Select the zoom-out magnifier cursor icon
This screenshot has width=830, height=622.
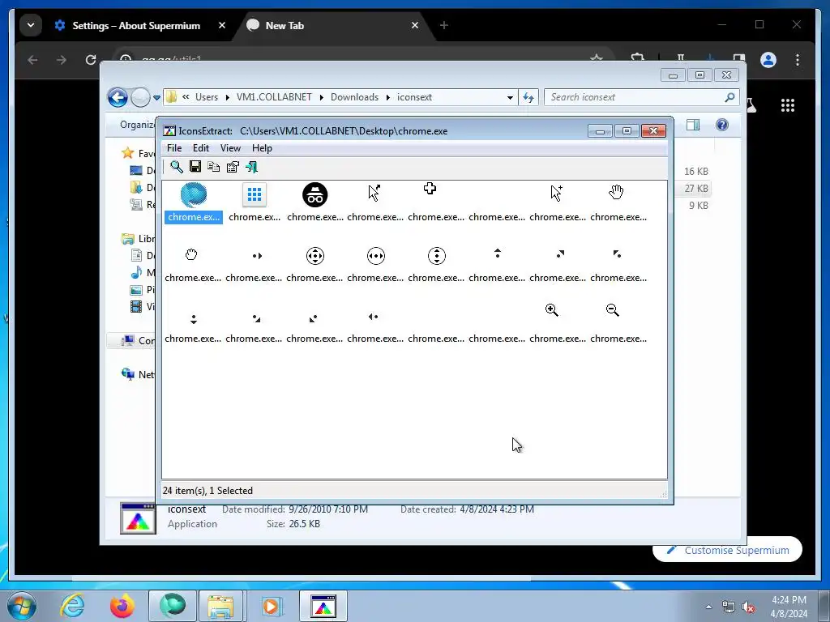(613, 310)
